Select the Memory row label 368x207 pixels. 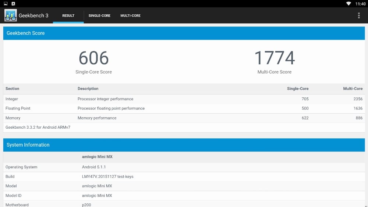pos(13,118)
